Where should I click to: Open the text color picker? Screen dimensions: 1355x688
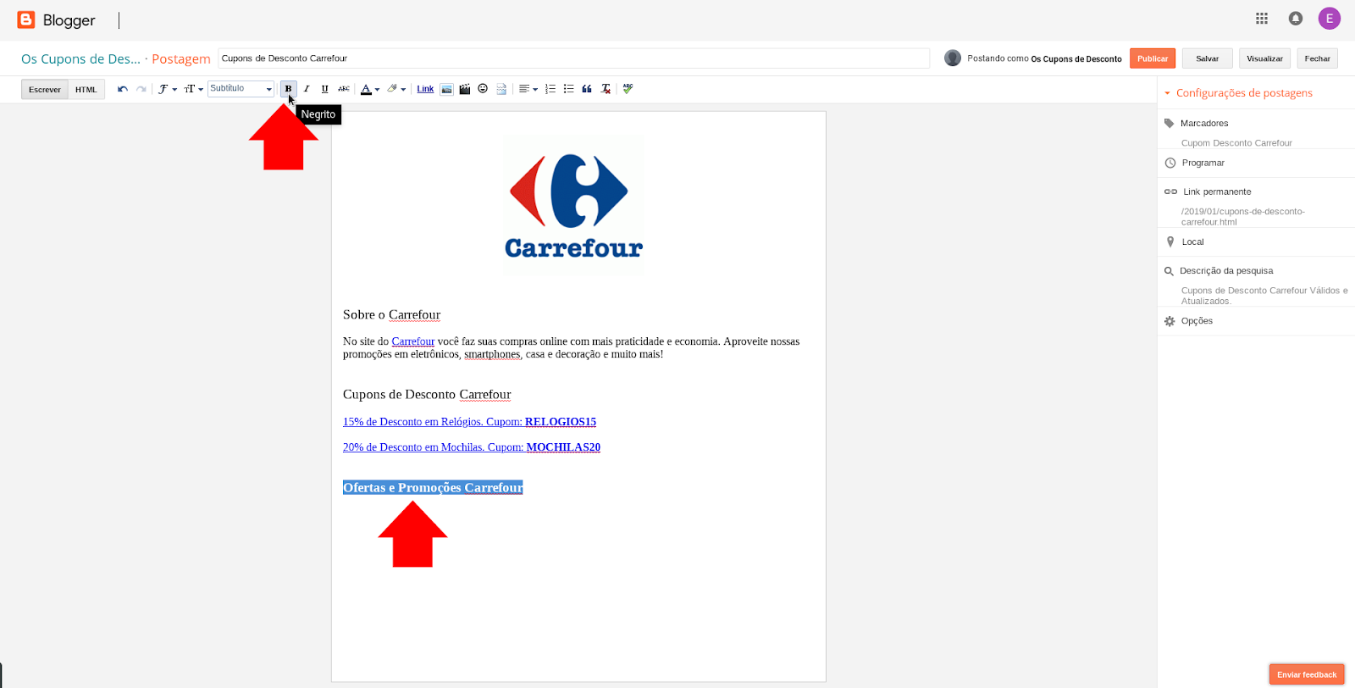tap(370, 89)
